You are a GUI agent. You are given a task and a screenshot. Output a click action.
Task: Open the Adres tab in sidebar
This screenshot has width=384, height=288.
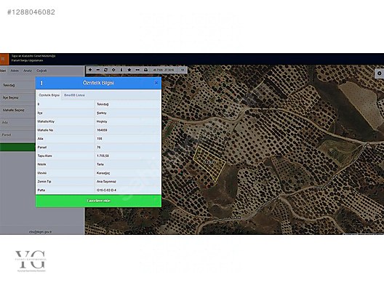click(15, 71)
